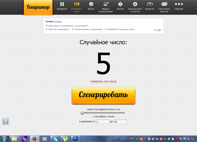Open Windows Media Player from taskbar
Viewport: 197px width, 142px height.
[x=45, y=139]
